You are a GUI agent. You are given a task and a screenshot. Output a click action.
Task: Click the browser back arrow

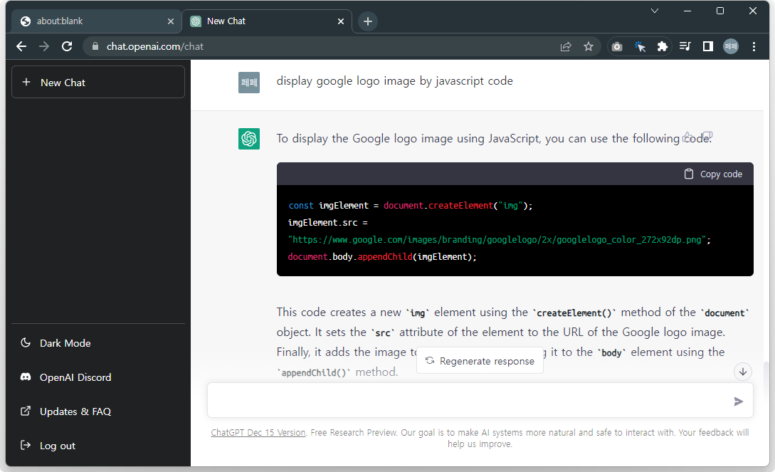click(x=21, y=46)
